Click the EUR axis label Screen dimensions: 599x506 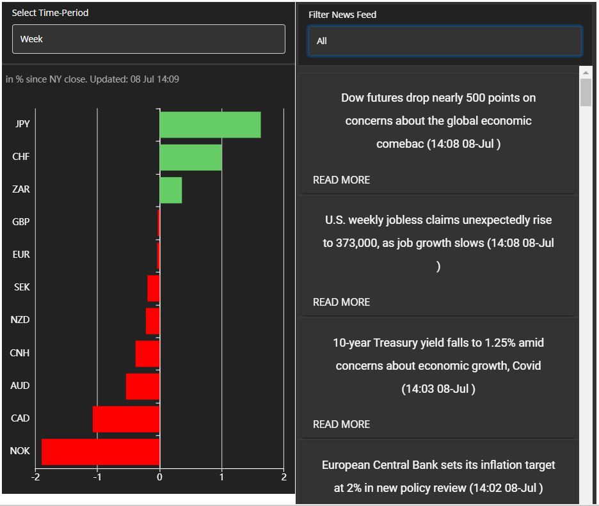pyautogui.click(x=21, y=255)
